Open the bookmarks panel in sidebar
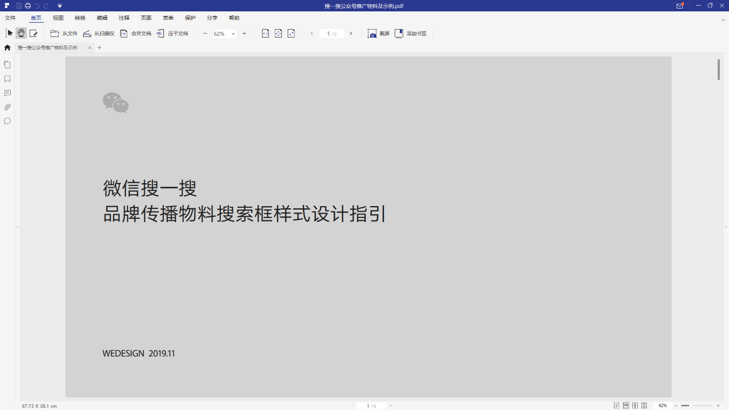This screenshot has height=410, width=729. pos(7,79)
